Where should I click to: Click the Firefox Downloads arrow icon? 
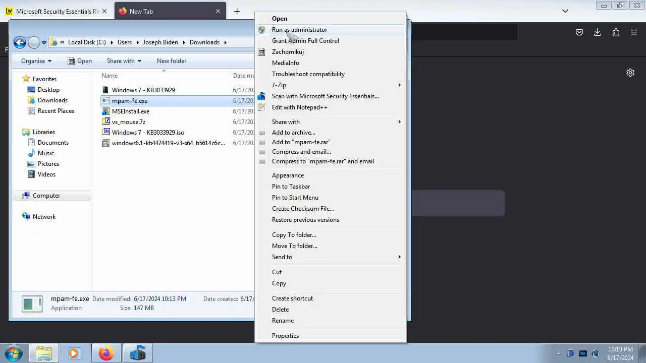tap(598, 32)
